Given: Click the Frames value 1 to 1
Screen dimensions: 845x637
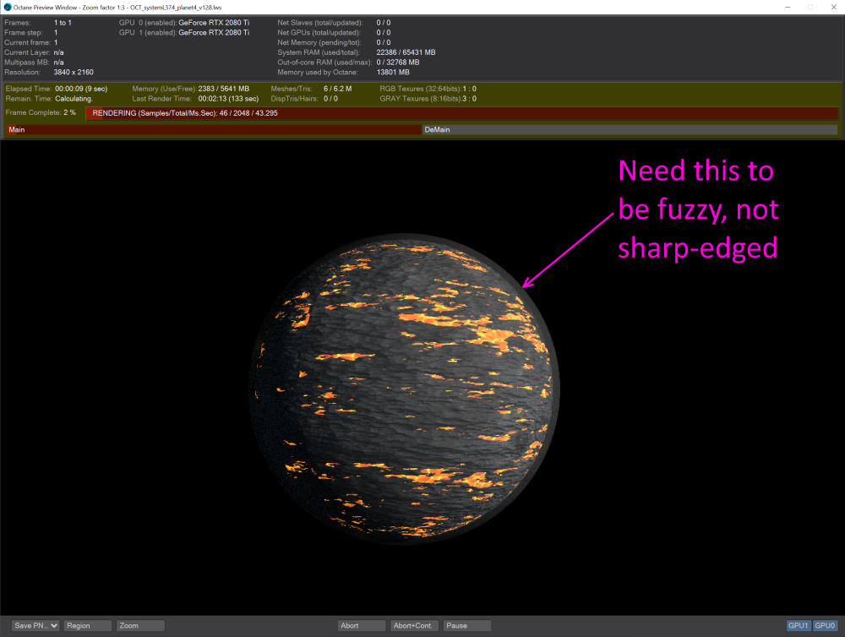Looking at the screenshot, I should click(63, 23).
